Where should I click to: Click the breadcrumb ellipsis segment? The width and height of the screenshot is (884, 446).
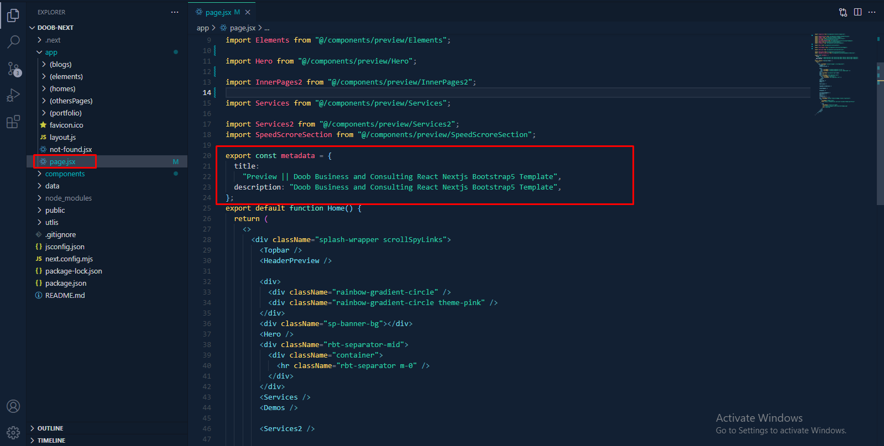(267, 28)
